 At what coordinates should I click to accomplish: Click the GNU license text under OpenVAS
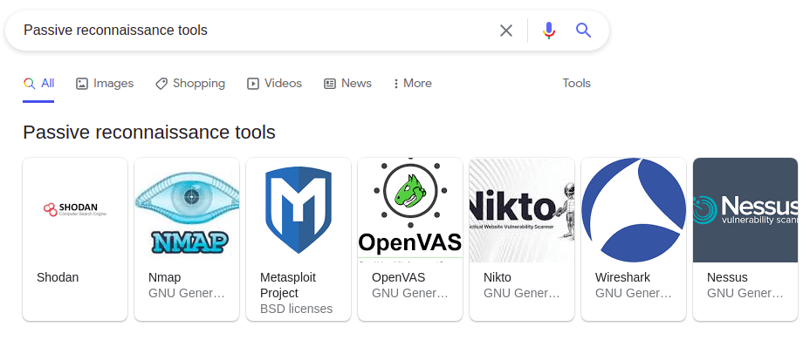410,294
